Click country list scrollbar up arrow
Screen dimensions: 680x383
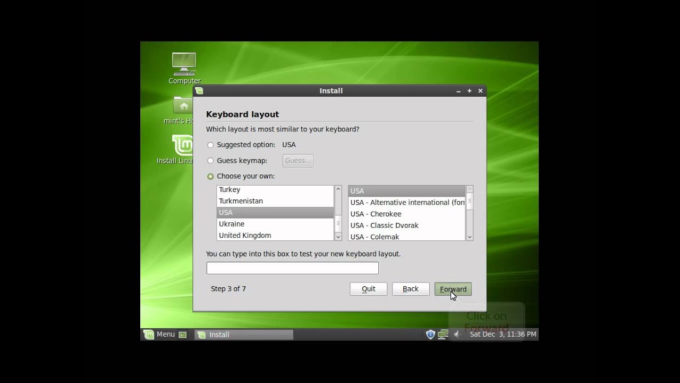click(x=338, y=189)
